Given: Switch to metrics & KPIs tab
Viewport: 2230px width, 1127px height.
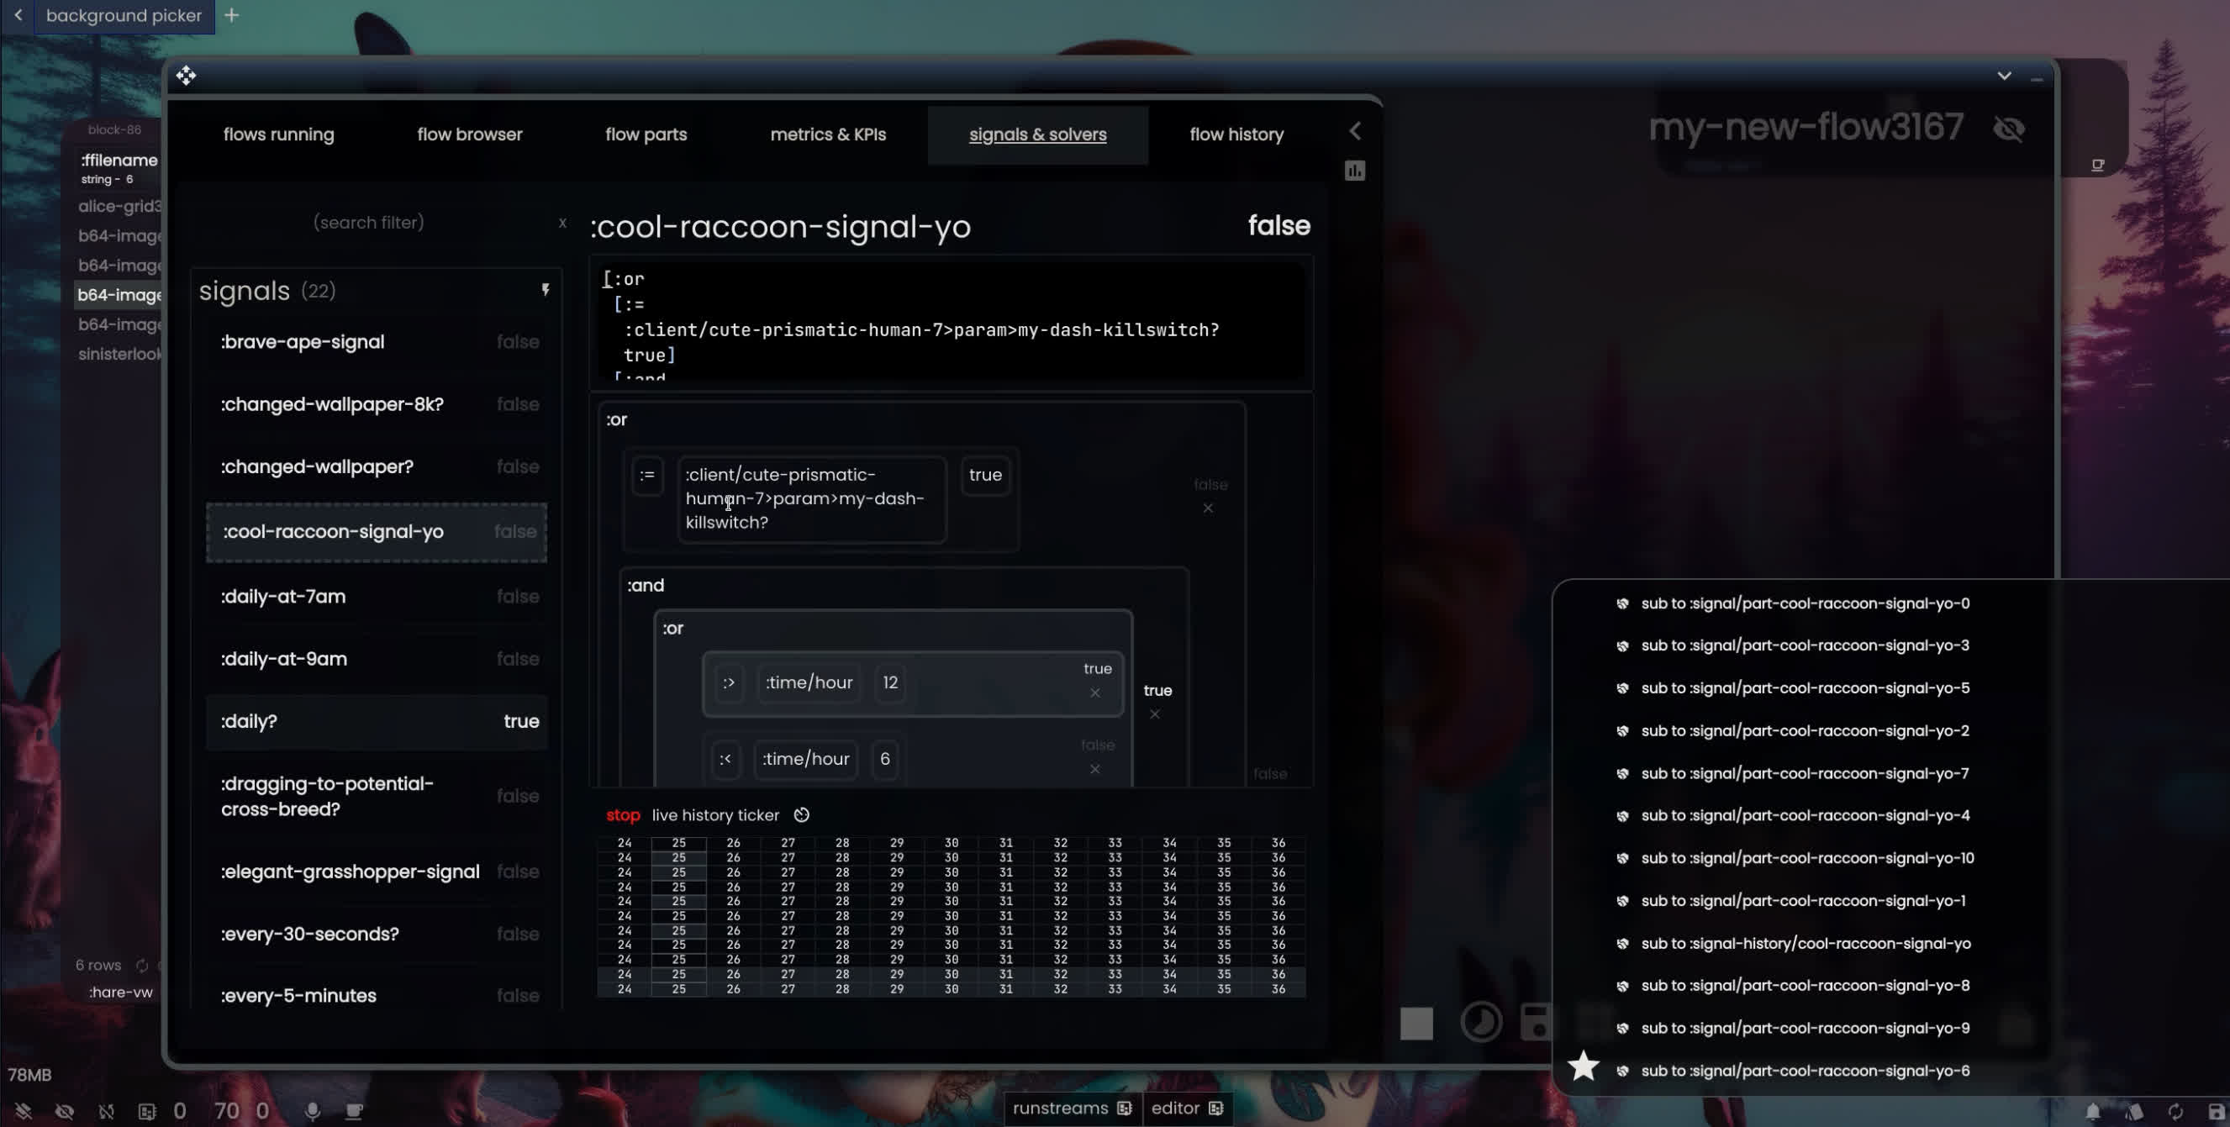Looking at the screenshot, I should click(x=828, y=134).
